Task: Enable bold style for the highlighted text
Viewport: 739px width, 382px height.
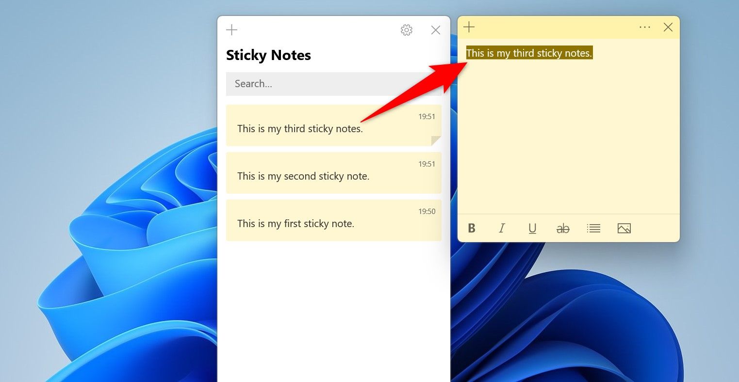Action: 471,228
